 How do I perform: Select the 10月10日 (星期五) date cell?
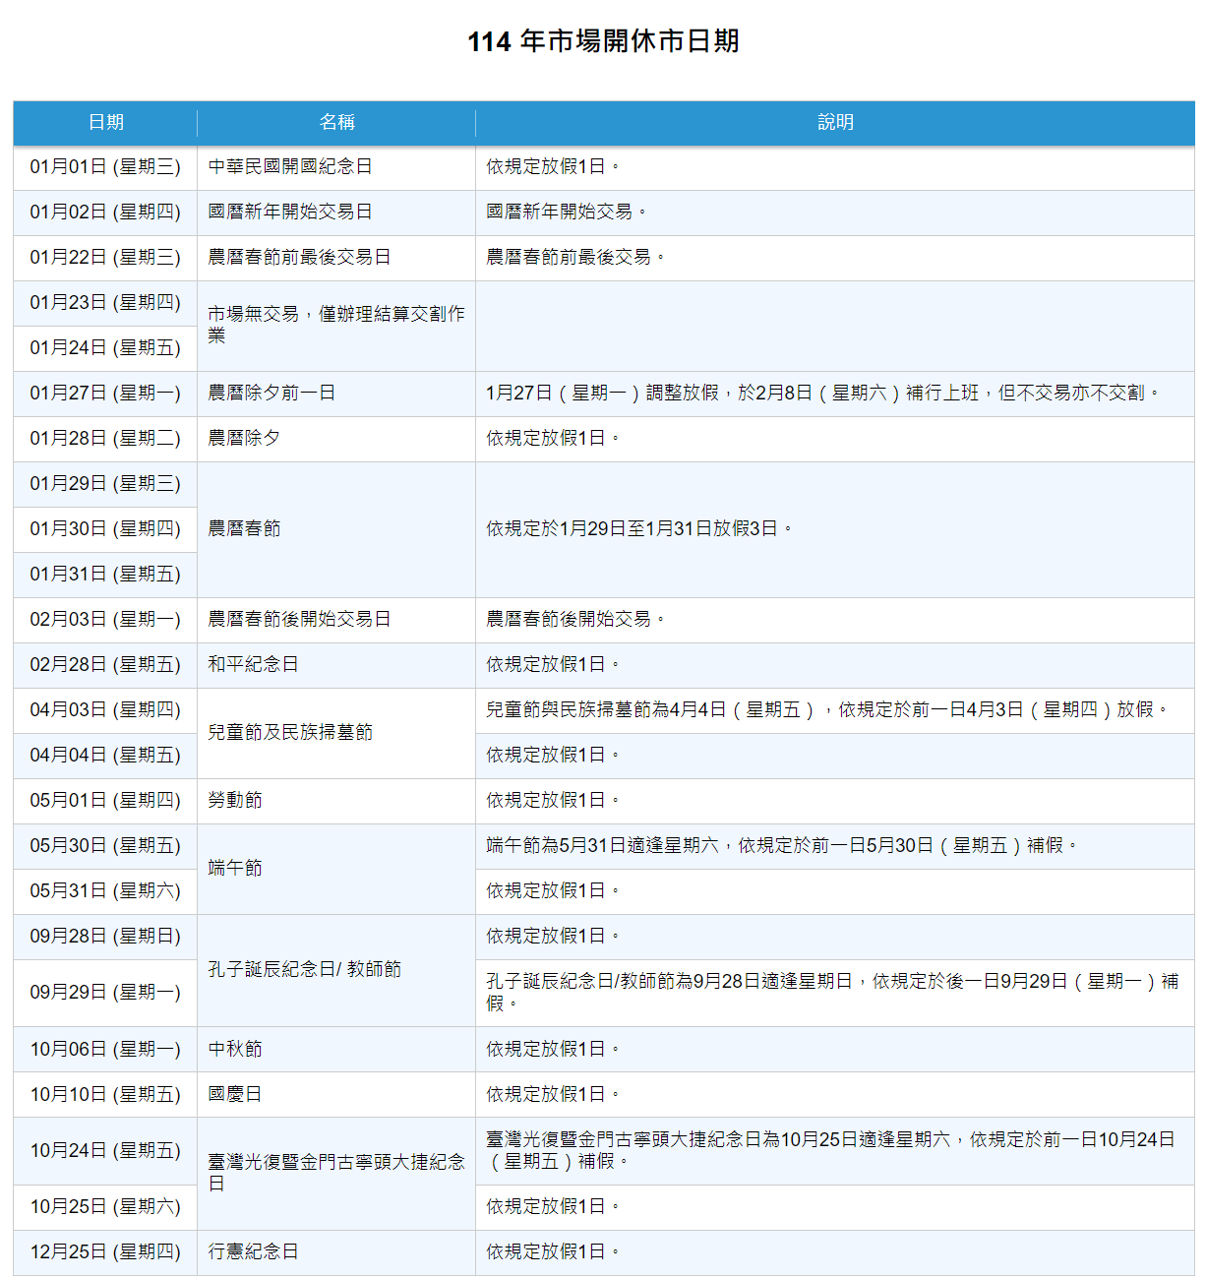coord(105,1095)
